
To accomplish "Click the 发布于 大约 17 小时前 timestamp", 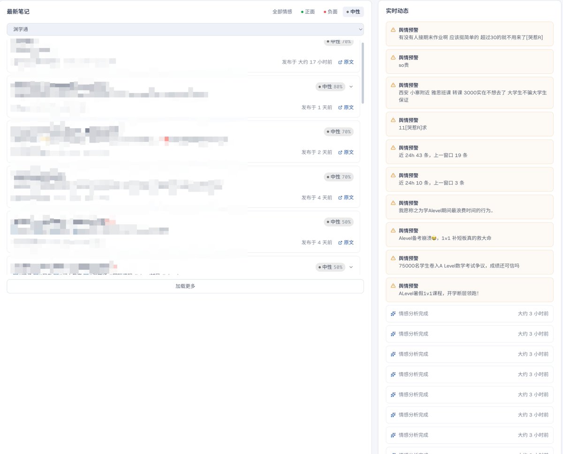I will point(307,62).
